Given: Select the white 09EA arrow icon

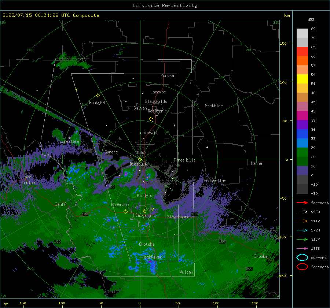Looking at the screenshot, I should [302, 212].
